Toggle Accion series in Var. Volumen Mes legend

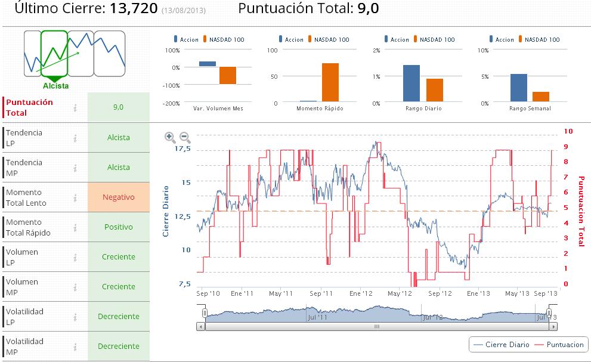(x=186, y=39)
